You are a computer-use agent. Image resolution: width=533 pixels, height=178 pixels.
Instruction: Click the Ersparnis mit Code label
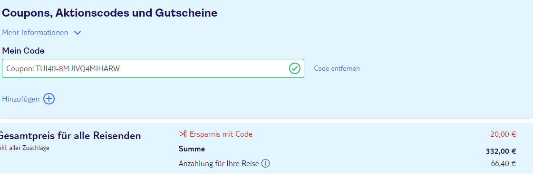221,134
